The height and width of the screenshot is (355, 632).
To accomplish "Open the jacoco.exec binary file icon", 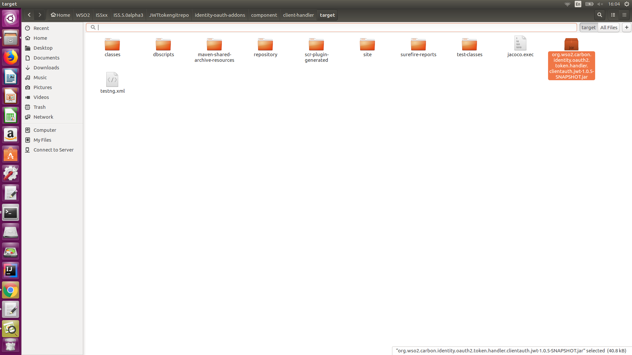I will tap(520, 43).
